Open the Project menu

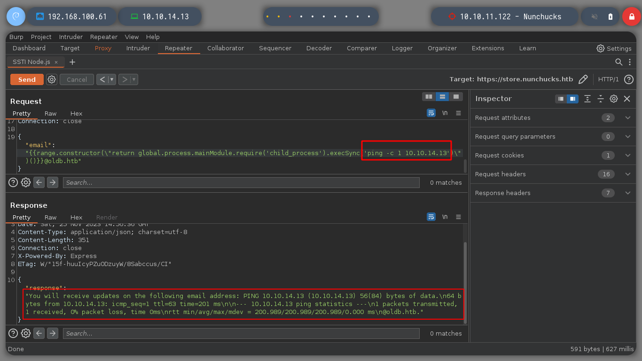(41, 37)
